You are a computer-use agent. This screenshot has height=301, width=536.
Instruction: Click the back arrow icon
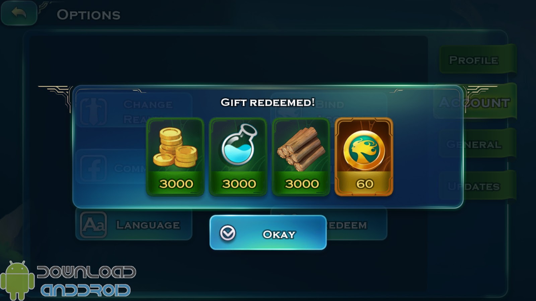point(19,13)
